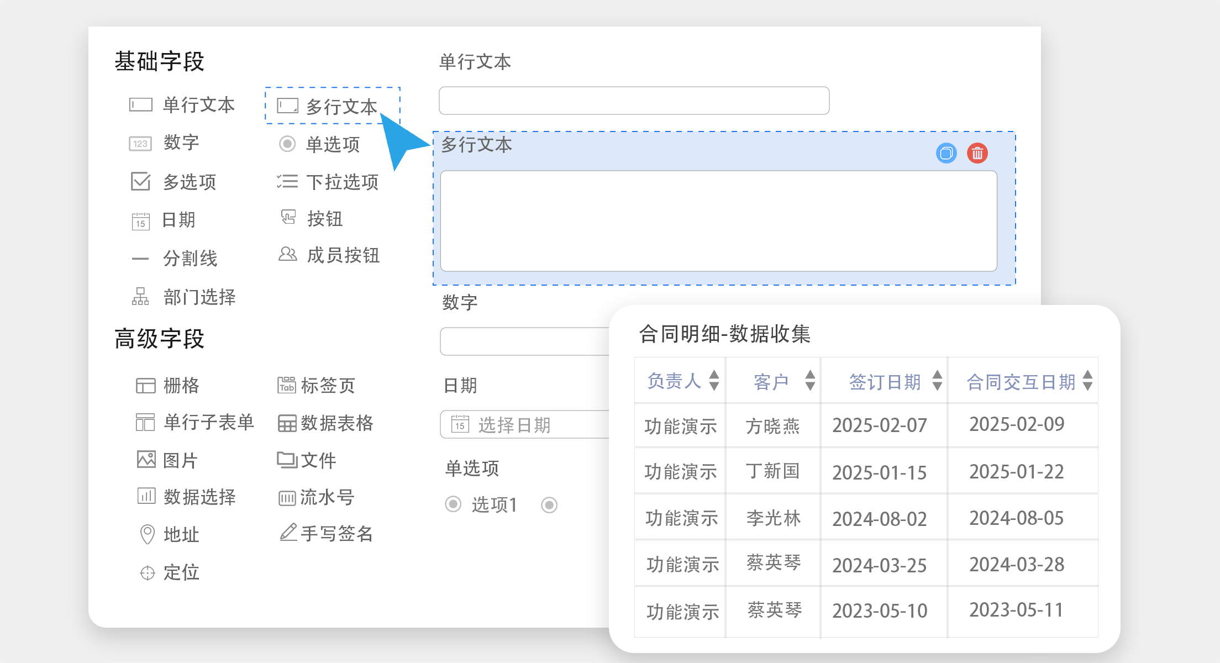
Task: Click the 多选项 checkbox field item
Action: pos(174,182)
